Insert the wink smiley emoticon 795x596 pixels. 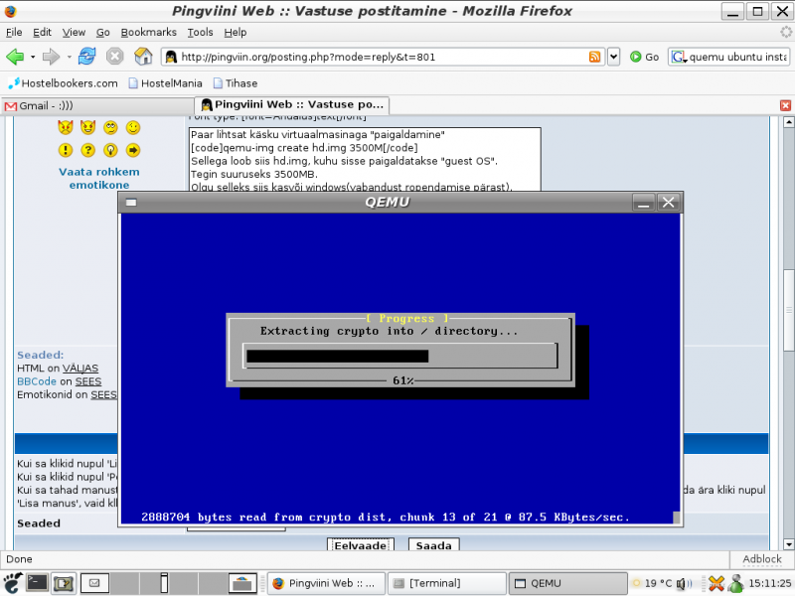point(133,127)
